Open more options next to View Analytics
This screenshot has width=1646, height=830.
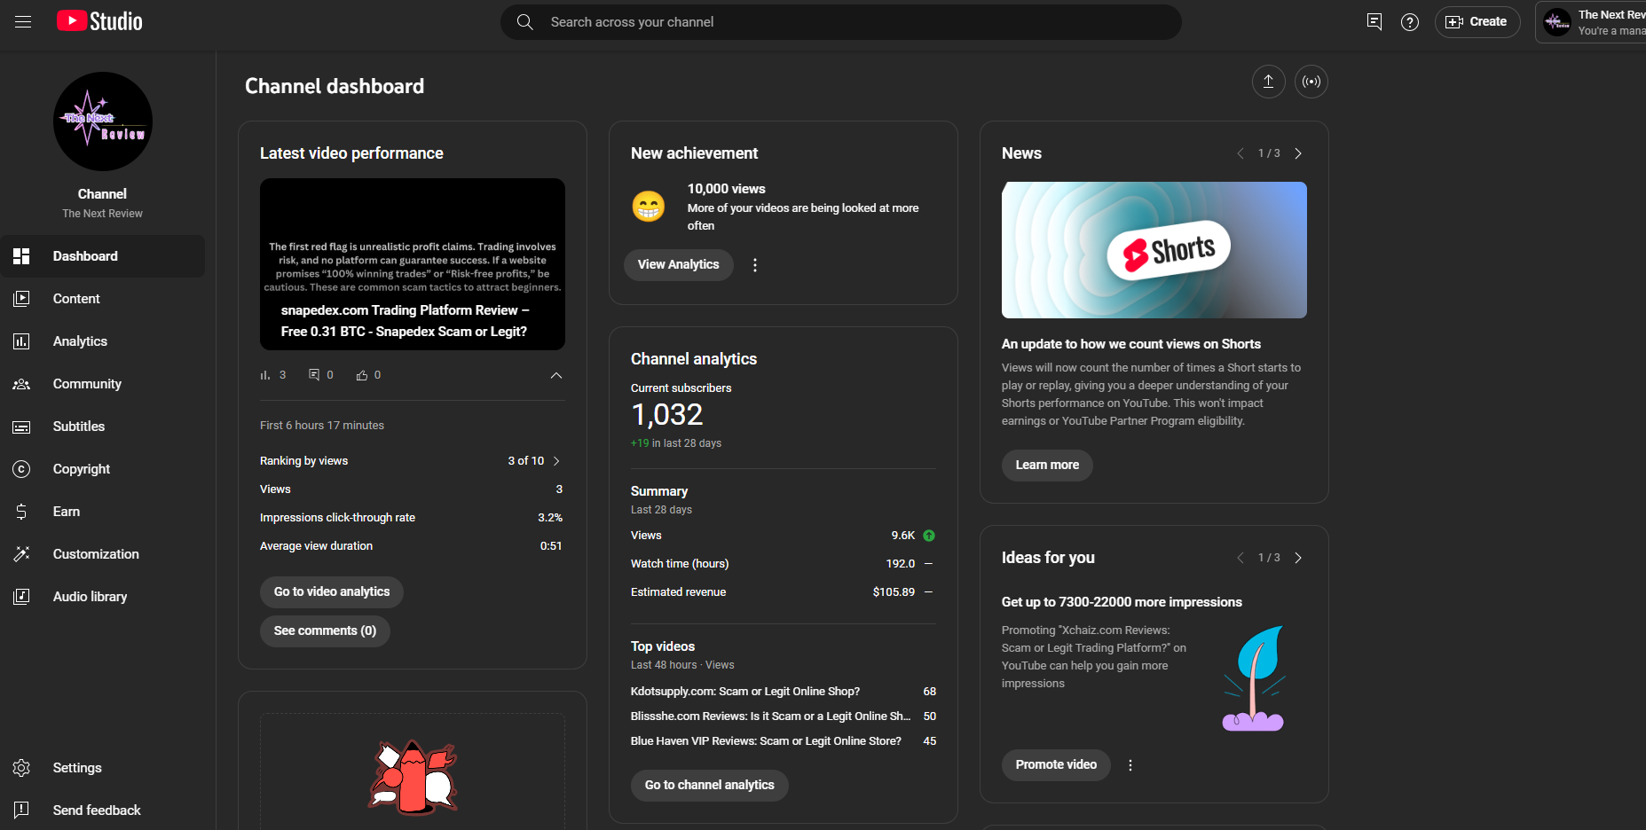coord(755,265)
